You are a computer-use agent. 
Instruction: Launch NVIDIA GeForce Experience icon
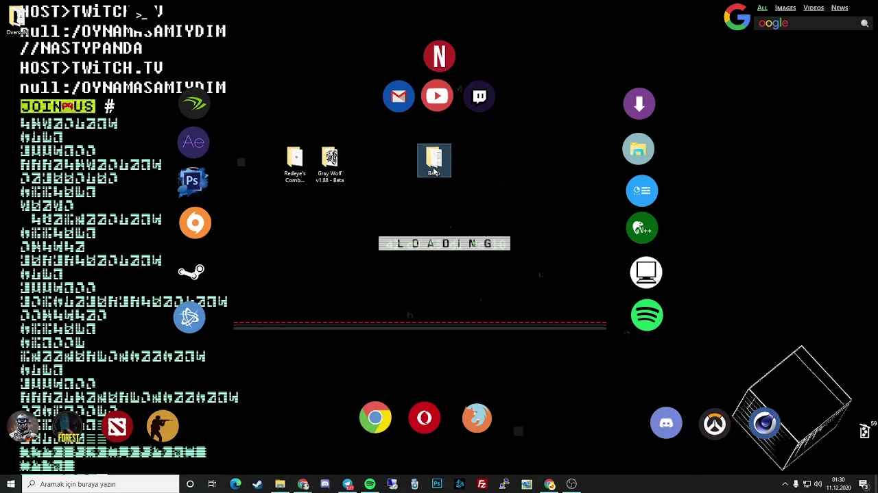click(195, 104)
